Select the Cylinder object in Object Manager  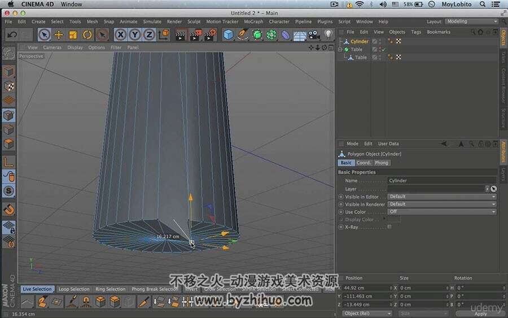point(360,41)
